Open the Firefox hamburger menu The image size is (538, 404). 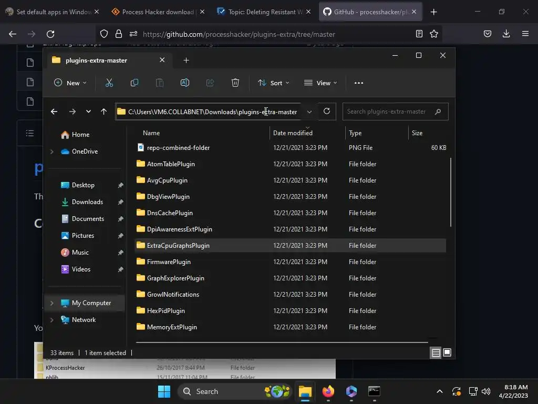point(525,34)
